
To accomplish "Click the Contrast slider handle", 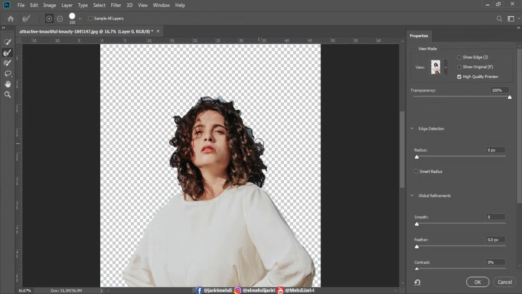I will (416, 268).
